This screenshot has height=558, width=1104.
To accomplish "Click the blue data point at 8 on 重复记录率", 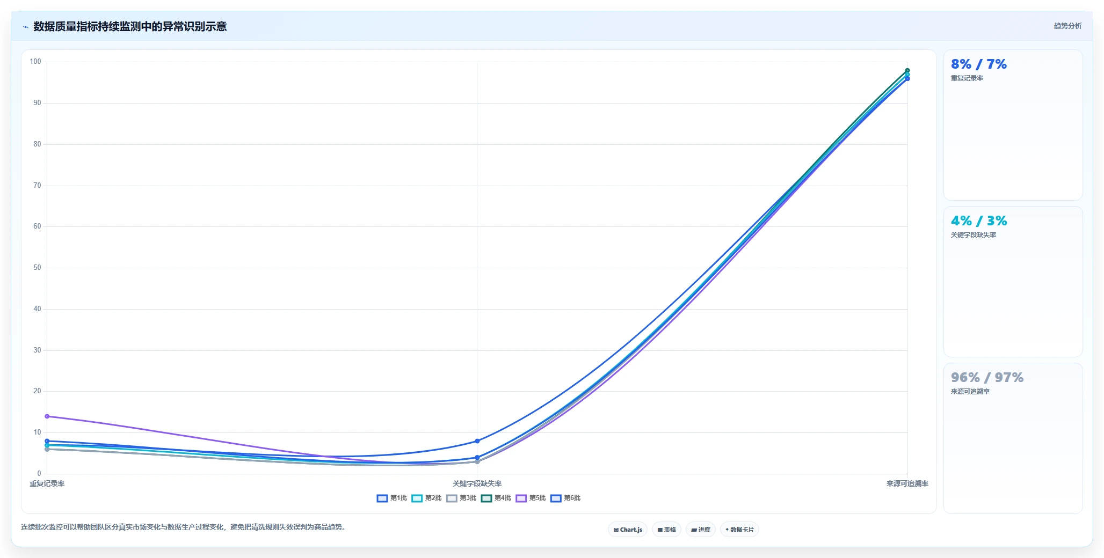I will coord(47,441).
